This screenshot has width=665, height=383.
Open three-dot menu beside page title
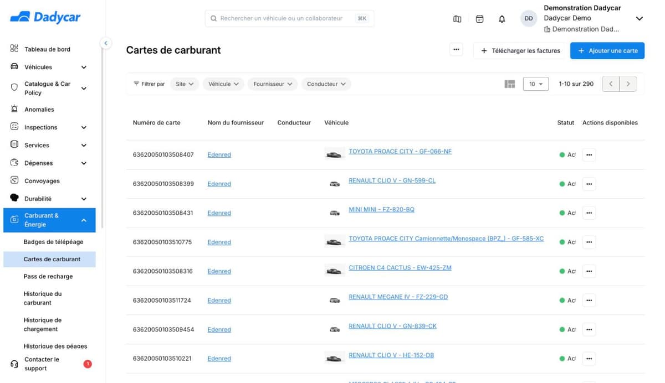click(x=456, y=50)
